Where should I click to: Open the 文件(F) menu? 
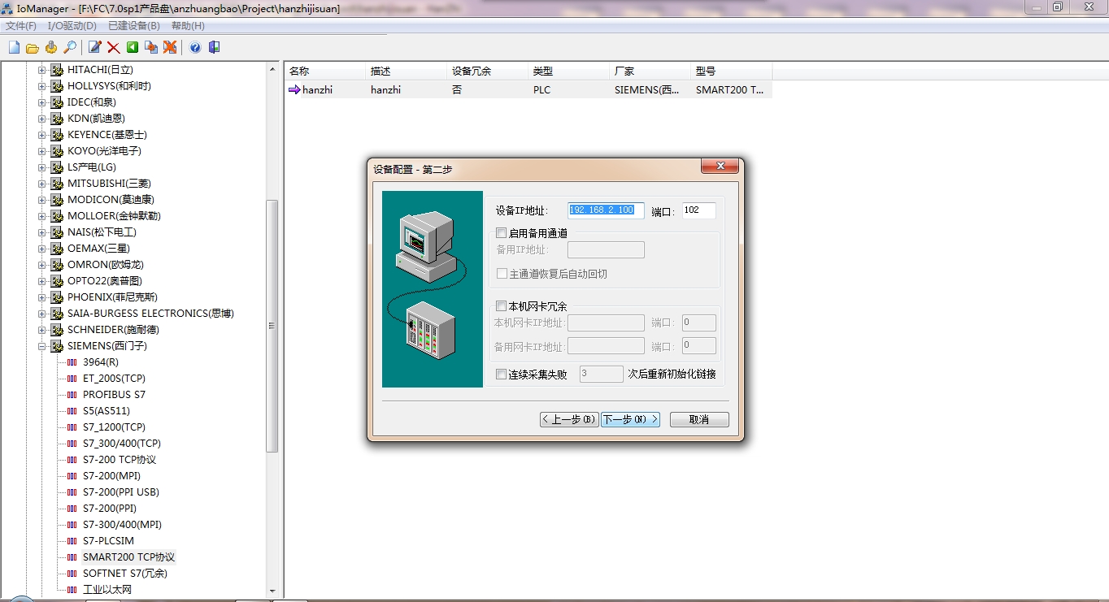21,26
